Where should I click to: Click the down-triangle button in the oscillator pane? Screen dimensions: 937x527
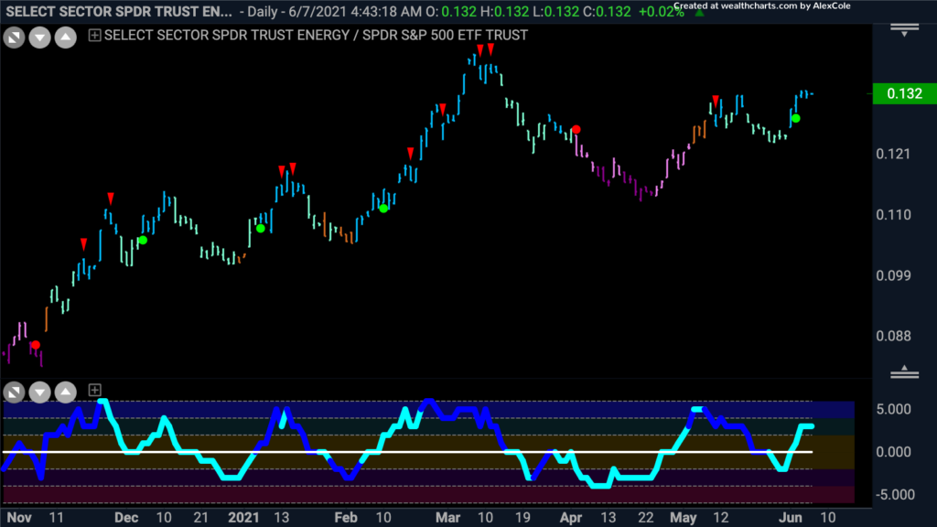[x=40, y=392]
